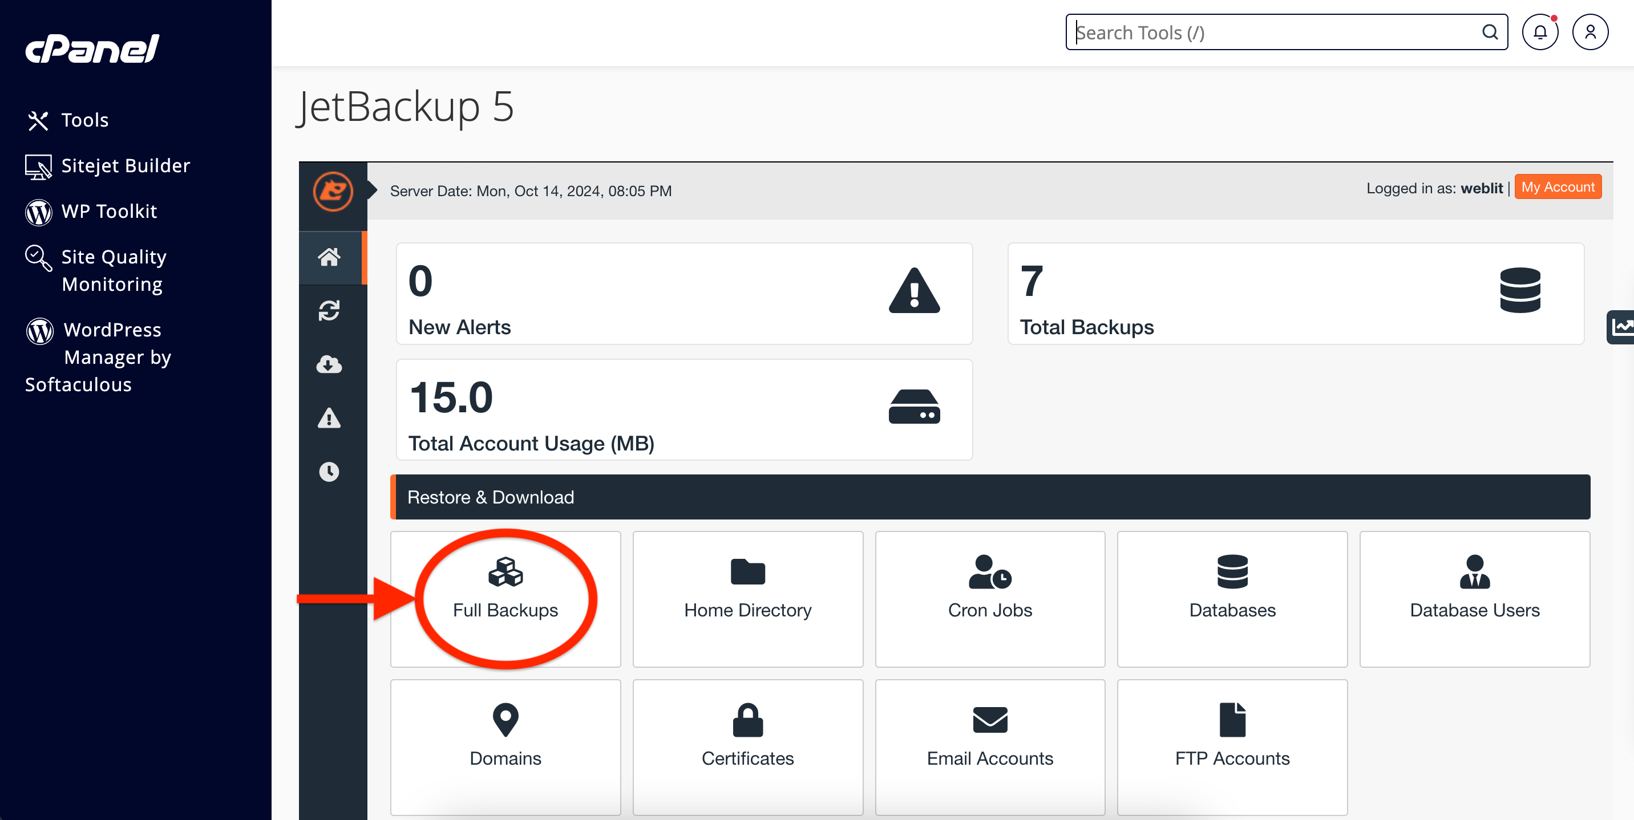Select the JetBackup home icon
Screen dimensions: 1634x820
point(329,258)
